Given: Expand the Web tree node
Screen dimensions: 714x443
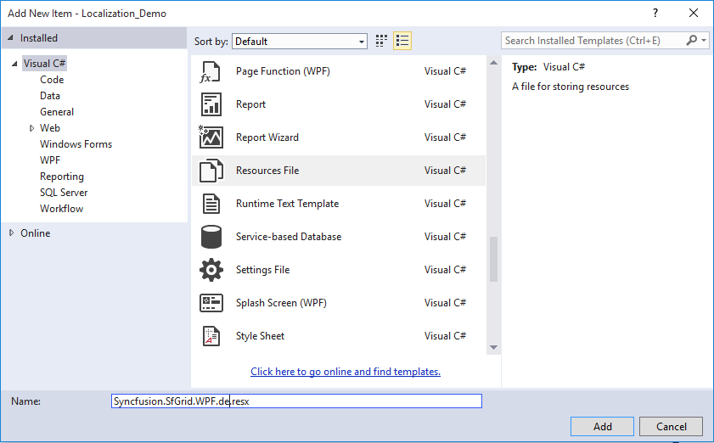Looking at the screenshot, I should point(32,128).
